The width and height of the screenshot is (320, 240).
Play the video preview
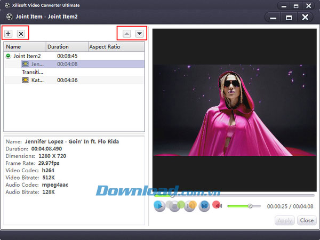coord(159,206)
